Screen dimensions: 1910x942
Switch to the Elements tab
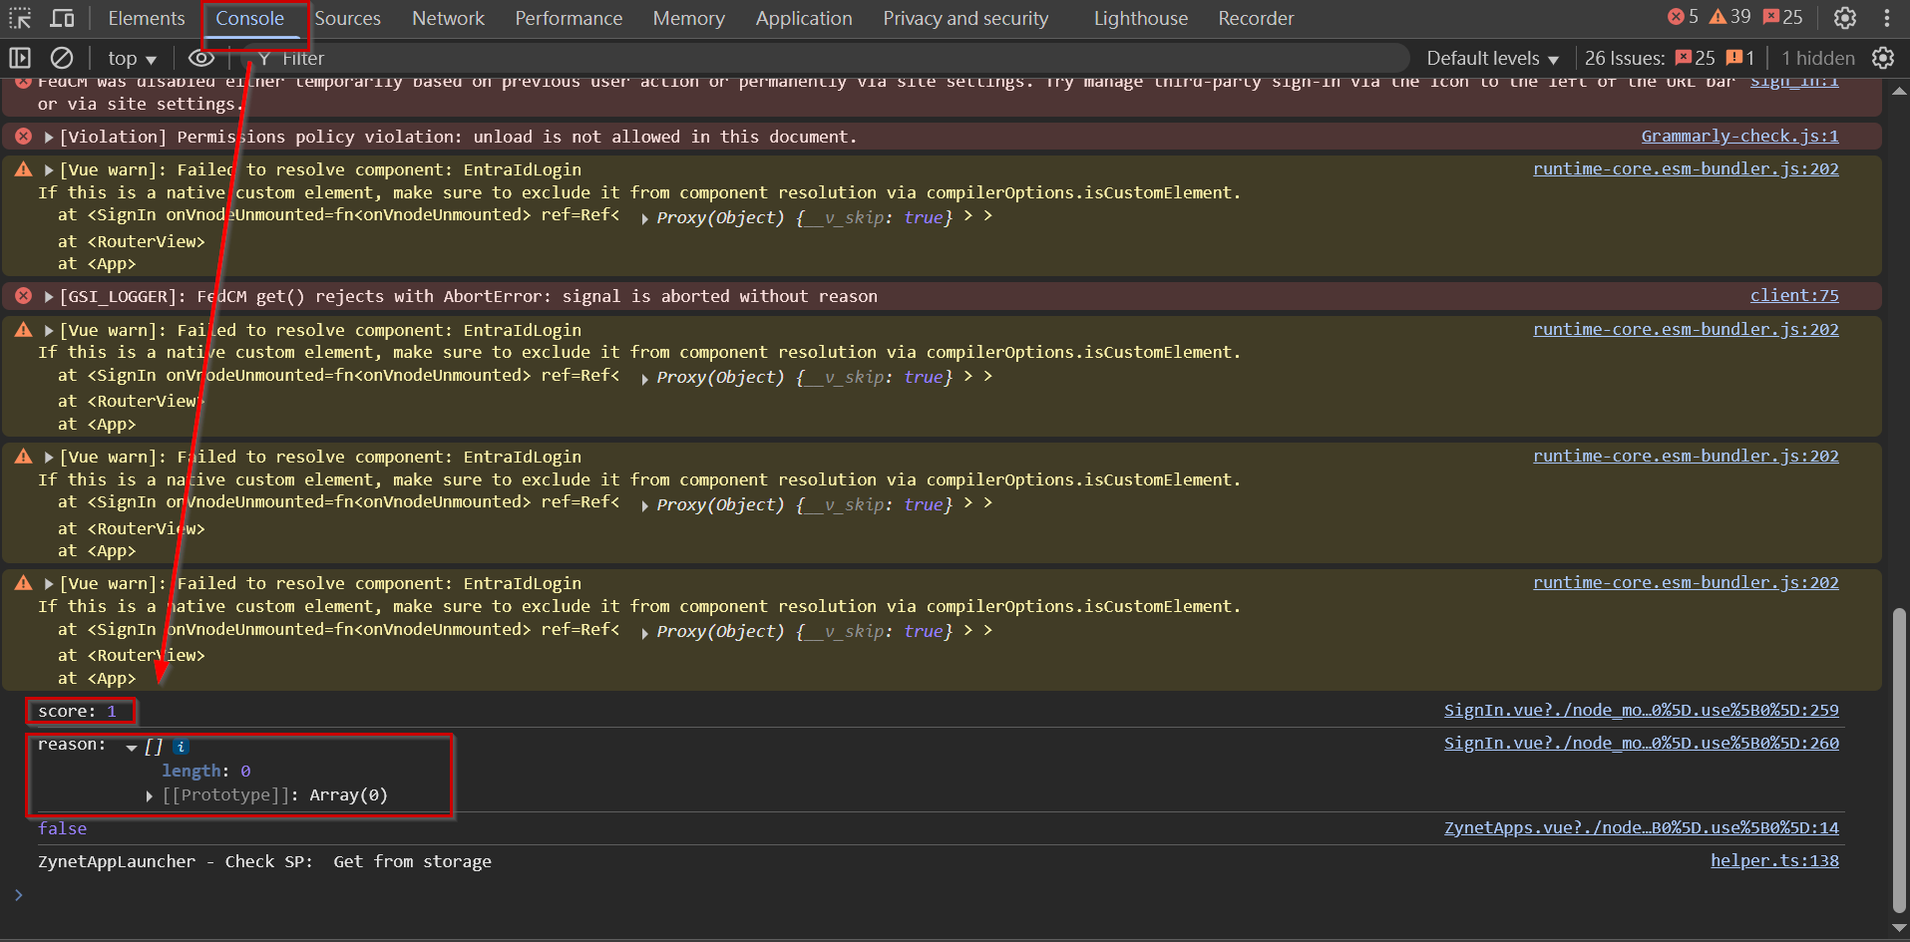pyautogui.click(x=147, y=18)
